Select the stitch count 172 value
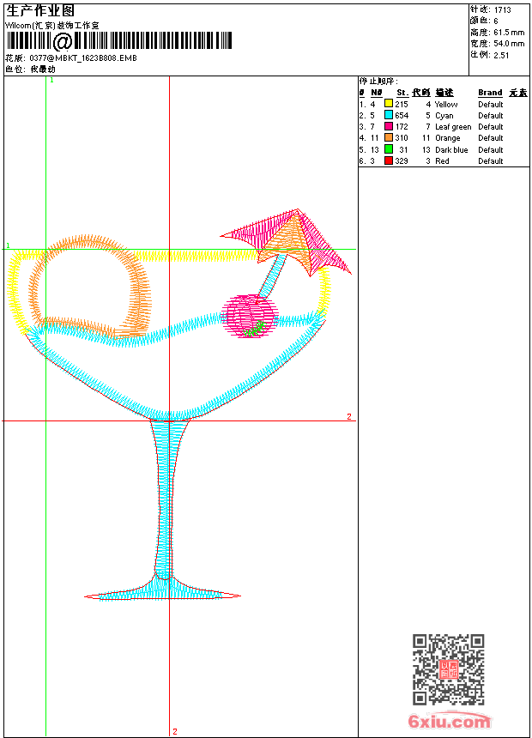 pyautogui.click(x=402, y=127)
